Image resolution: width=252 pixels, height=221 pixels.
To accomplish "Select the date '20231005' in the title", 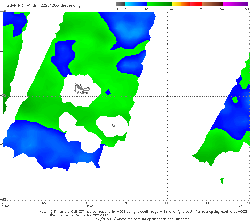I will 49,6.
